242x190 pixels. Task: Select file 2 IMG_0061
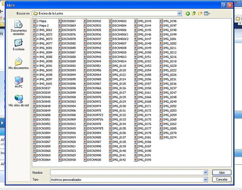(43, 30)
